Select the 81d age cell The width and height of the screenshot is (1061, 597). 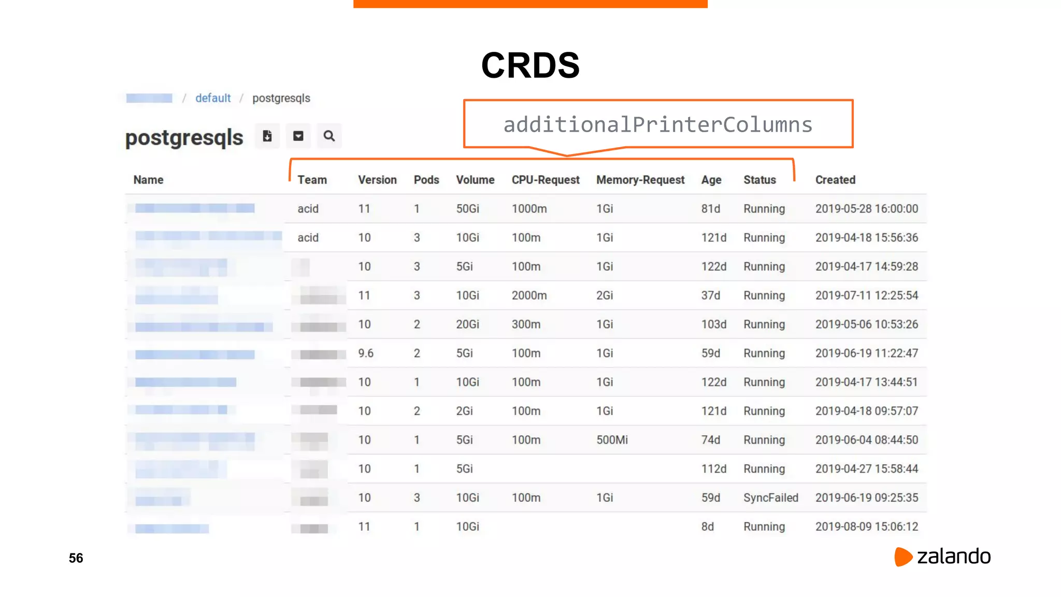click(711, 209)
